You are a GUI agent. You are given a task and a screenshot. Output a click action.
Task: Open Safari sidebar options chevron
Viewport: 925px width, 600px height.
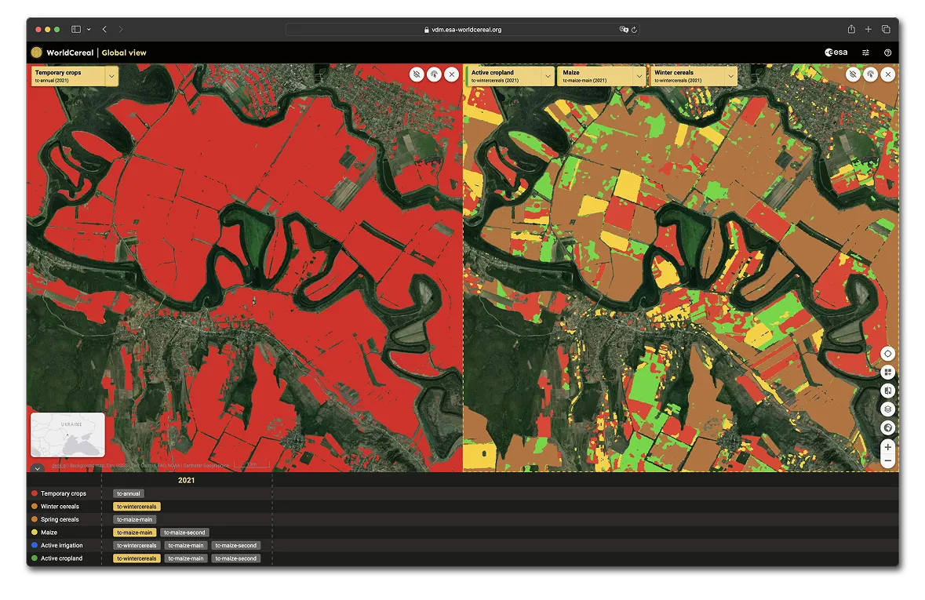(x=89, y=29)
